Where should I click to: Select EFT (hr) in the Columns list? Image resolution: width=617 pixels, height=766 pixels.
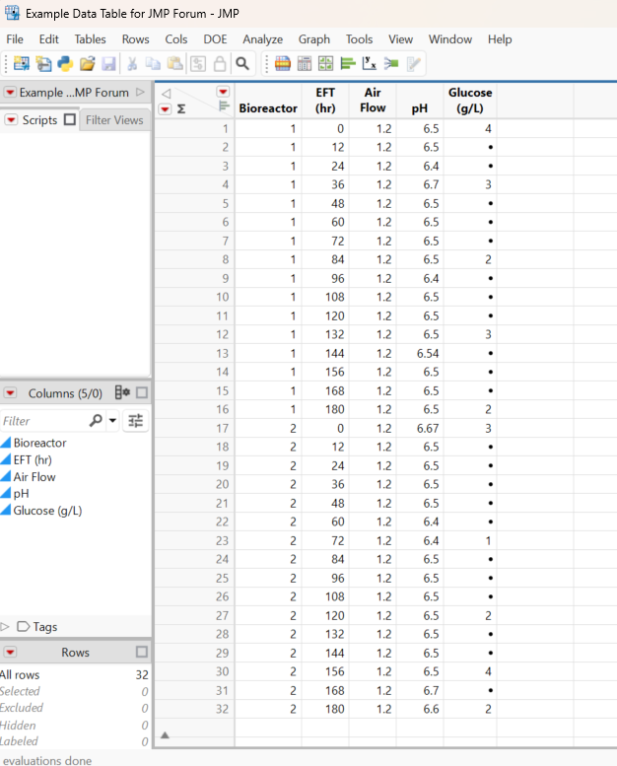(33, 459)
